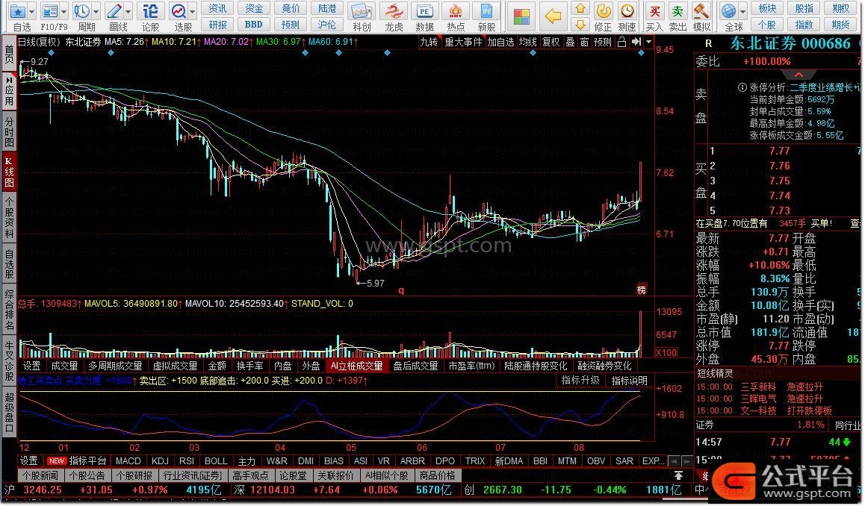Viewport: 865px width, 506px height.
Task: Open the 热点 hot topics flame icon
Action: (456, 11)
